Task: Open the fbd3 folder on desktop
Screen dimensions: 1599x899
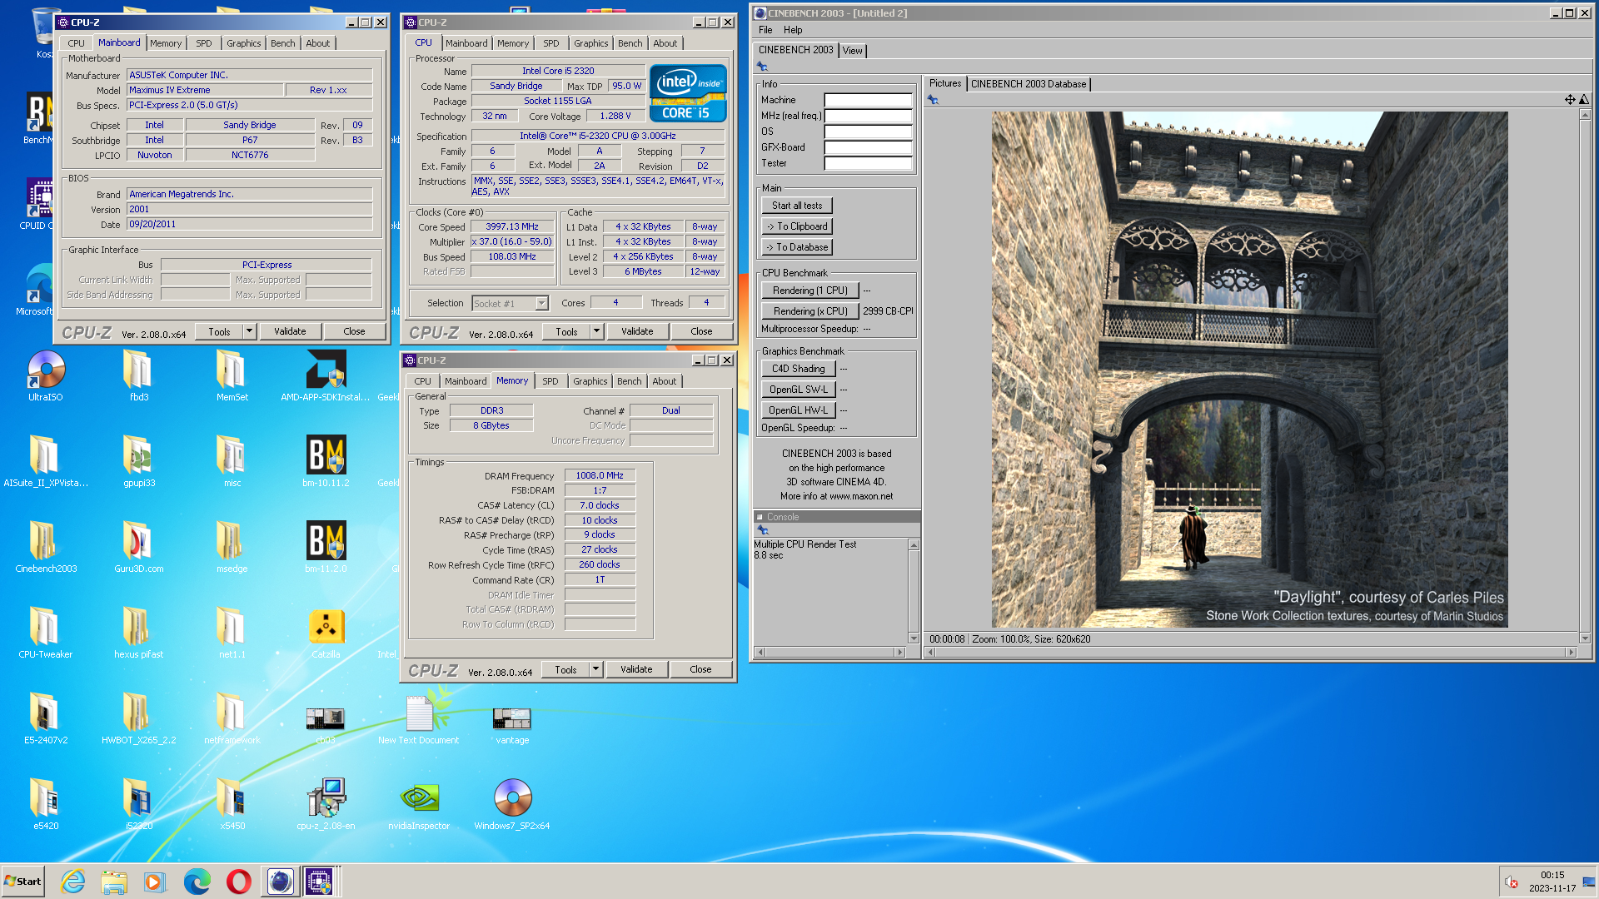Action: pyautogui.click(x=139, y=376)
